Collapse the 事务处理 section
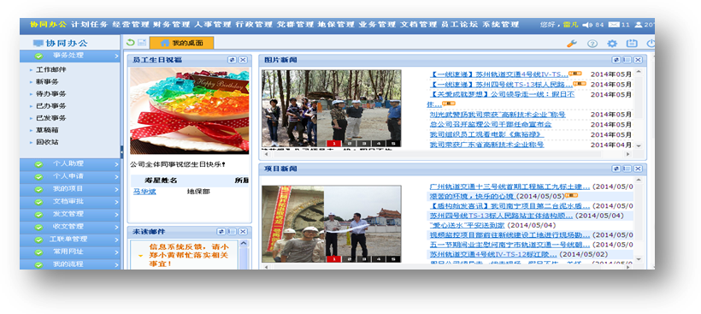This screenshot has height=314, width=701. 116,56
